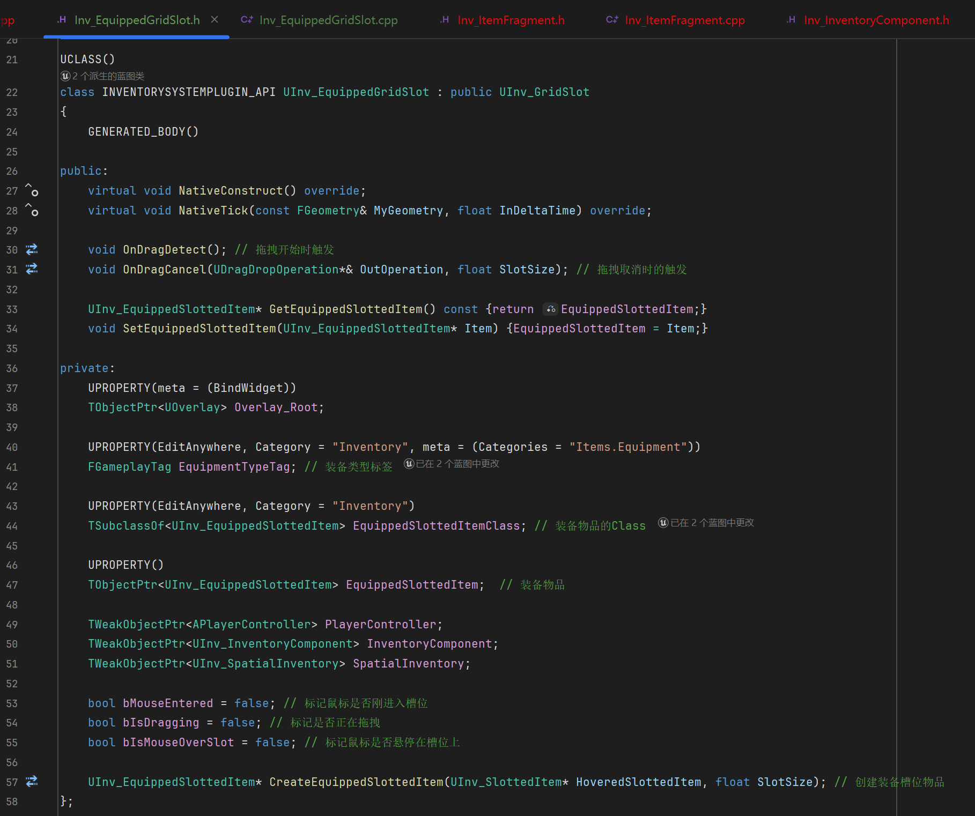Click line number 47 in the gutter

coord(12,585)
